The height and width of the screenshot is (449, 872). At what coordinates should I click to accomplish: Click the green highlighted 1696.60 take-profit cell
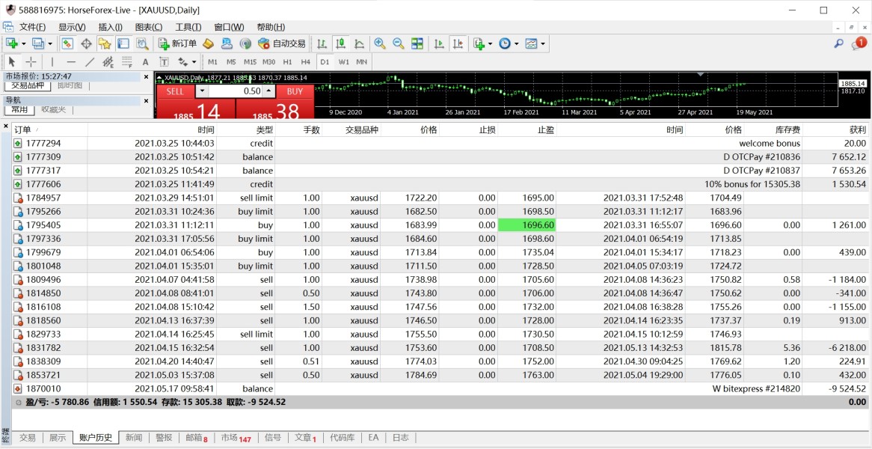click(526, 225)
